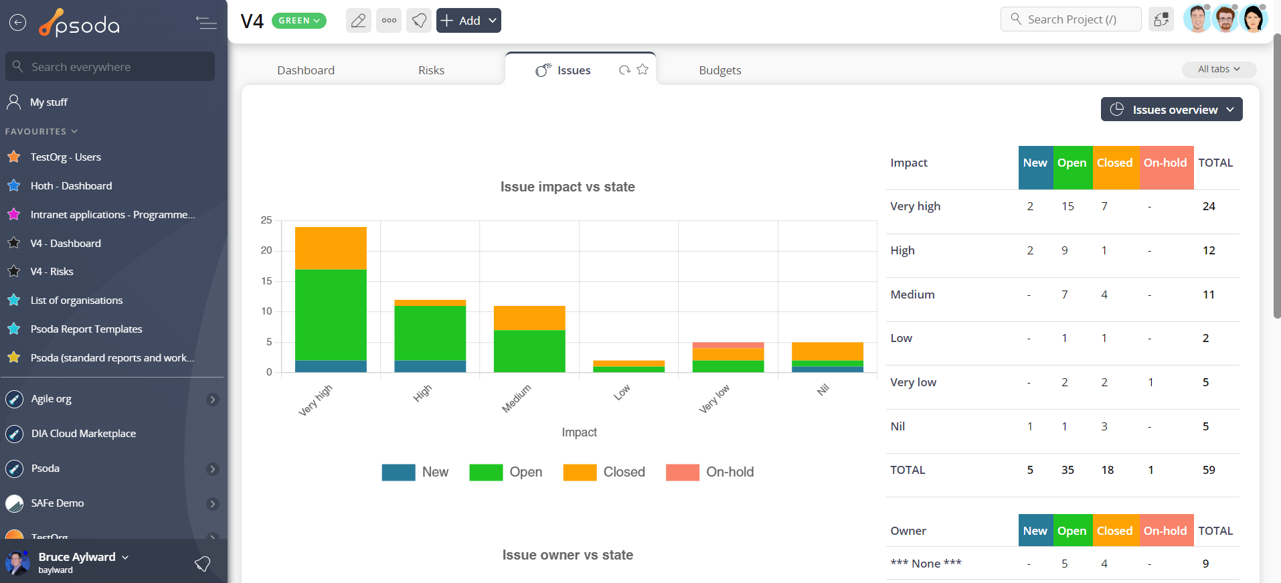The height and width of the screenshot is (583, 1281).
Task: Switch to the Dashboard tab
Action: [306, 70]
